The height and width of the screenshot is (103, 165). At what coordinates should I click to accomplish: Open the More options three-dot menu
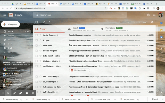[49, 22]
